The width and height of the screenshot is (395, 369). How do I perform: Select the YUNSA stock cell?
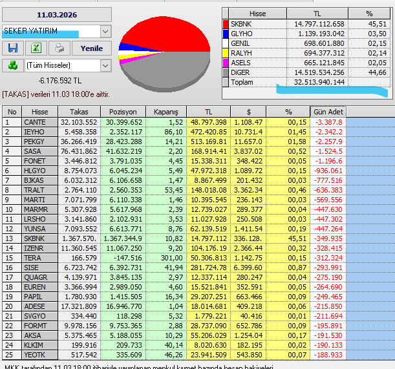[40, 229]
